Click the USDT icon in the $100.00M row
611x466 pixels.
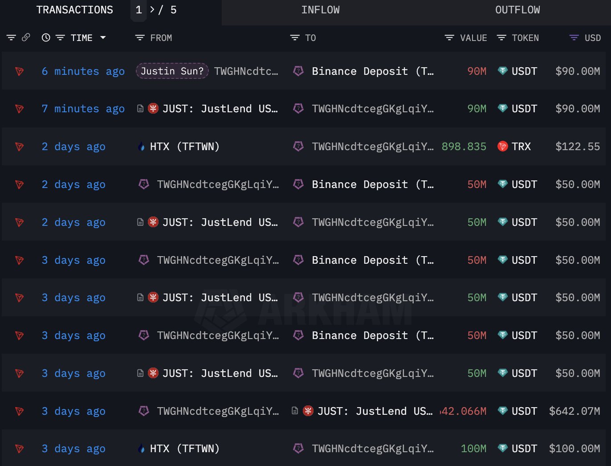(x=502, y=448)
